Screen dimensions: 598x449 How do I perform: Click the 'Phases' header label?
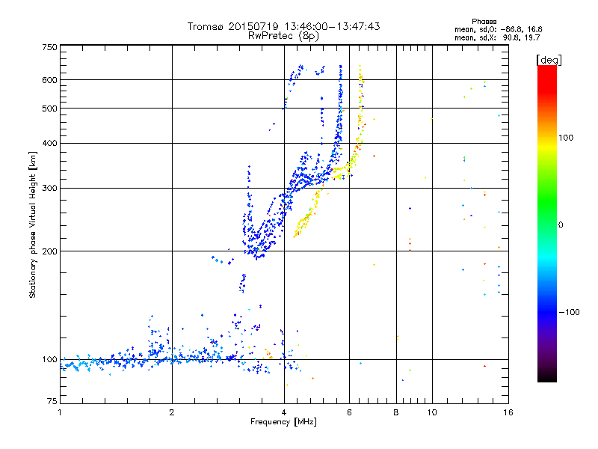click(x=484, y=22)
